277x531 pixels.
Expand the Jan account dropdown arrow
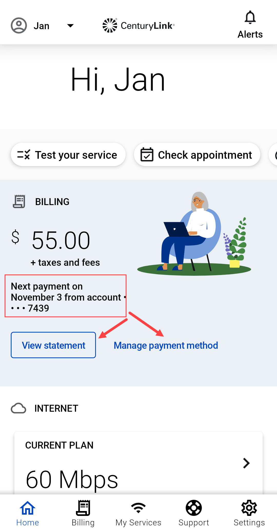70,26
